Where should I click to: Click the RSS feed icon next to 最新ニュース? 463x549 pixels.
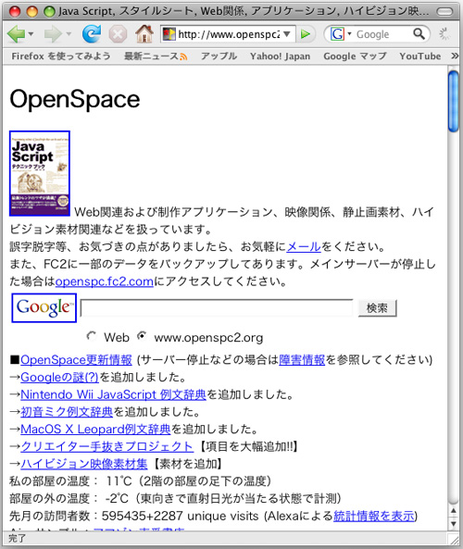click(183, 56)
